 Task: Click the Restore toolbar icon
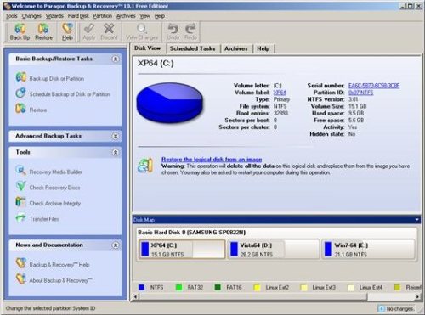[x=43, y=31]
